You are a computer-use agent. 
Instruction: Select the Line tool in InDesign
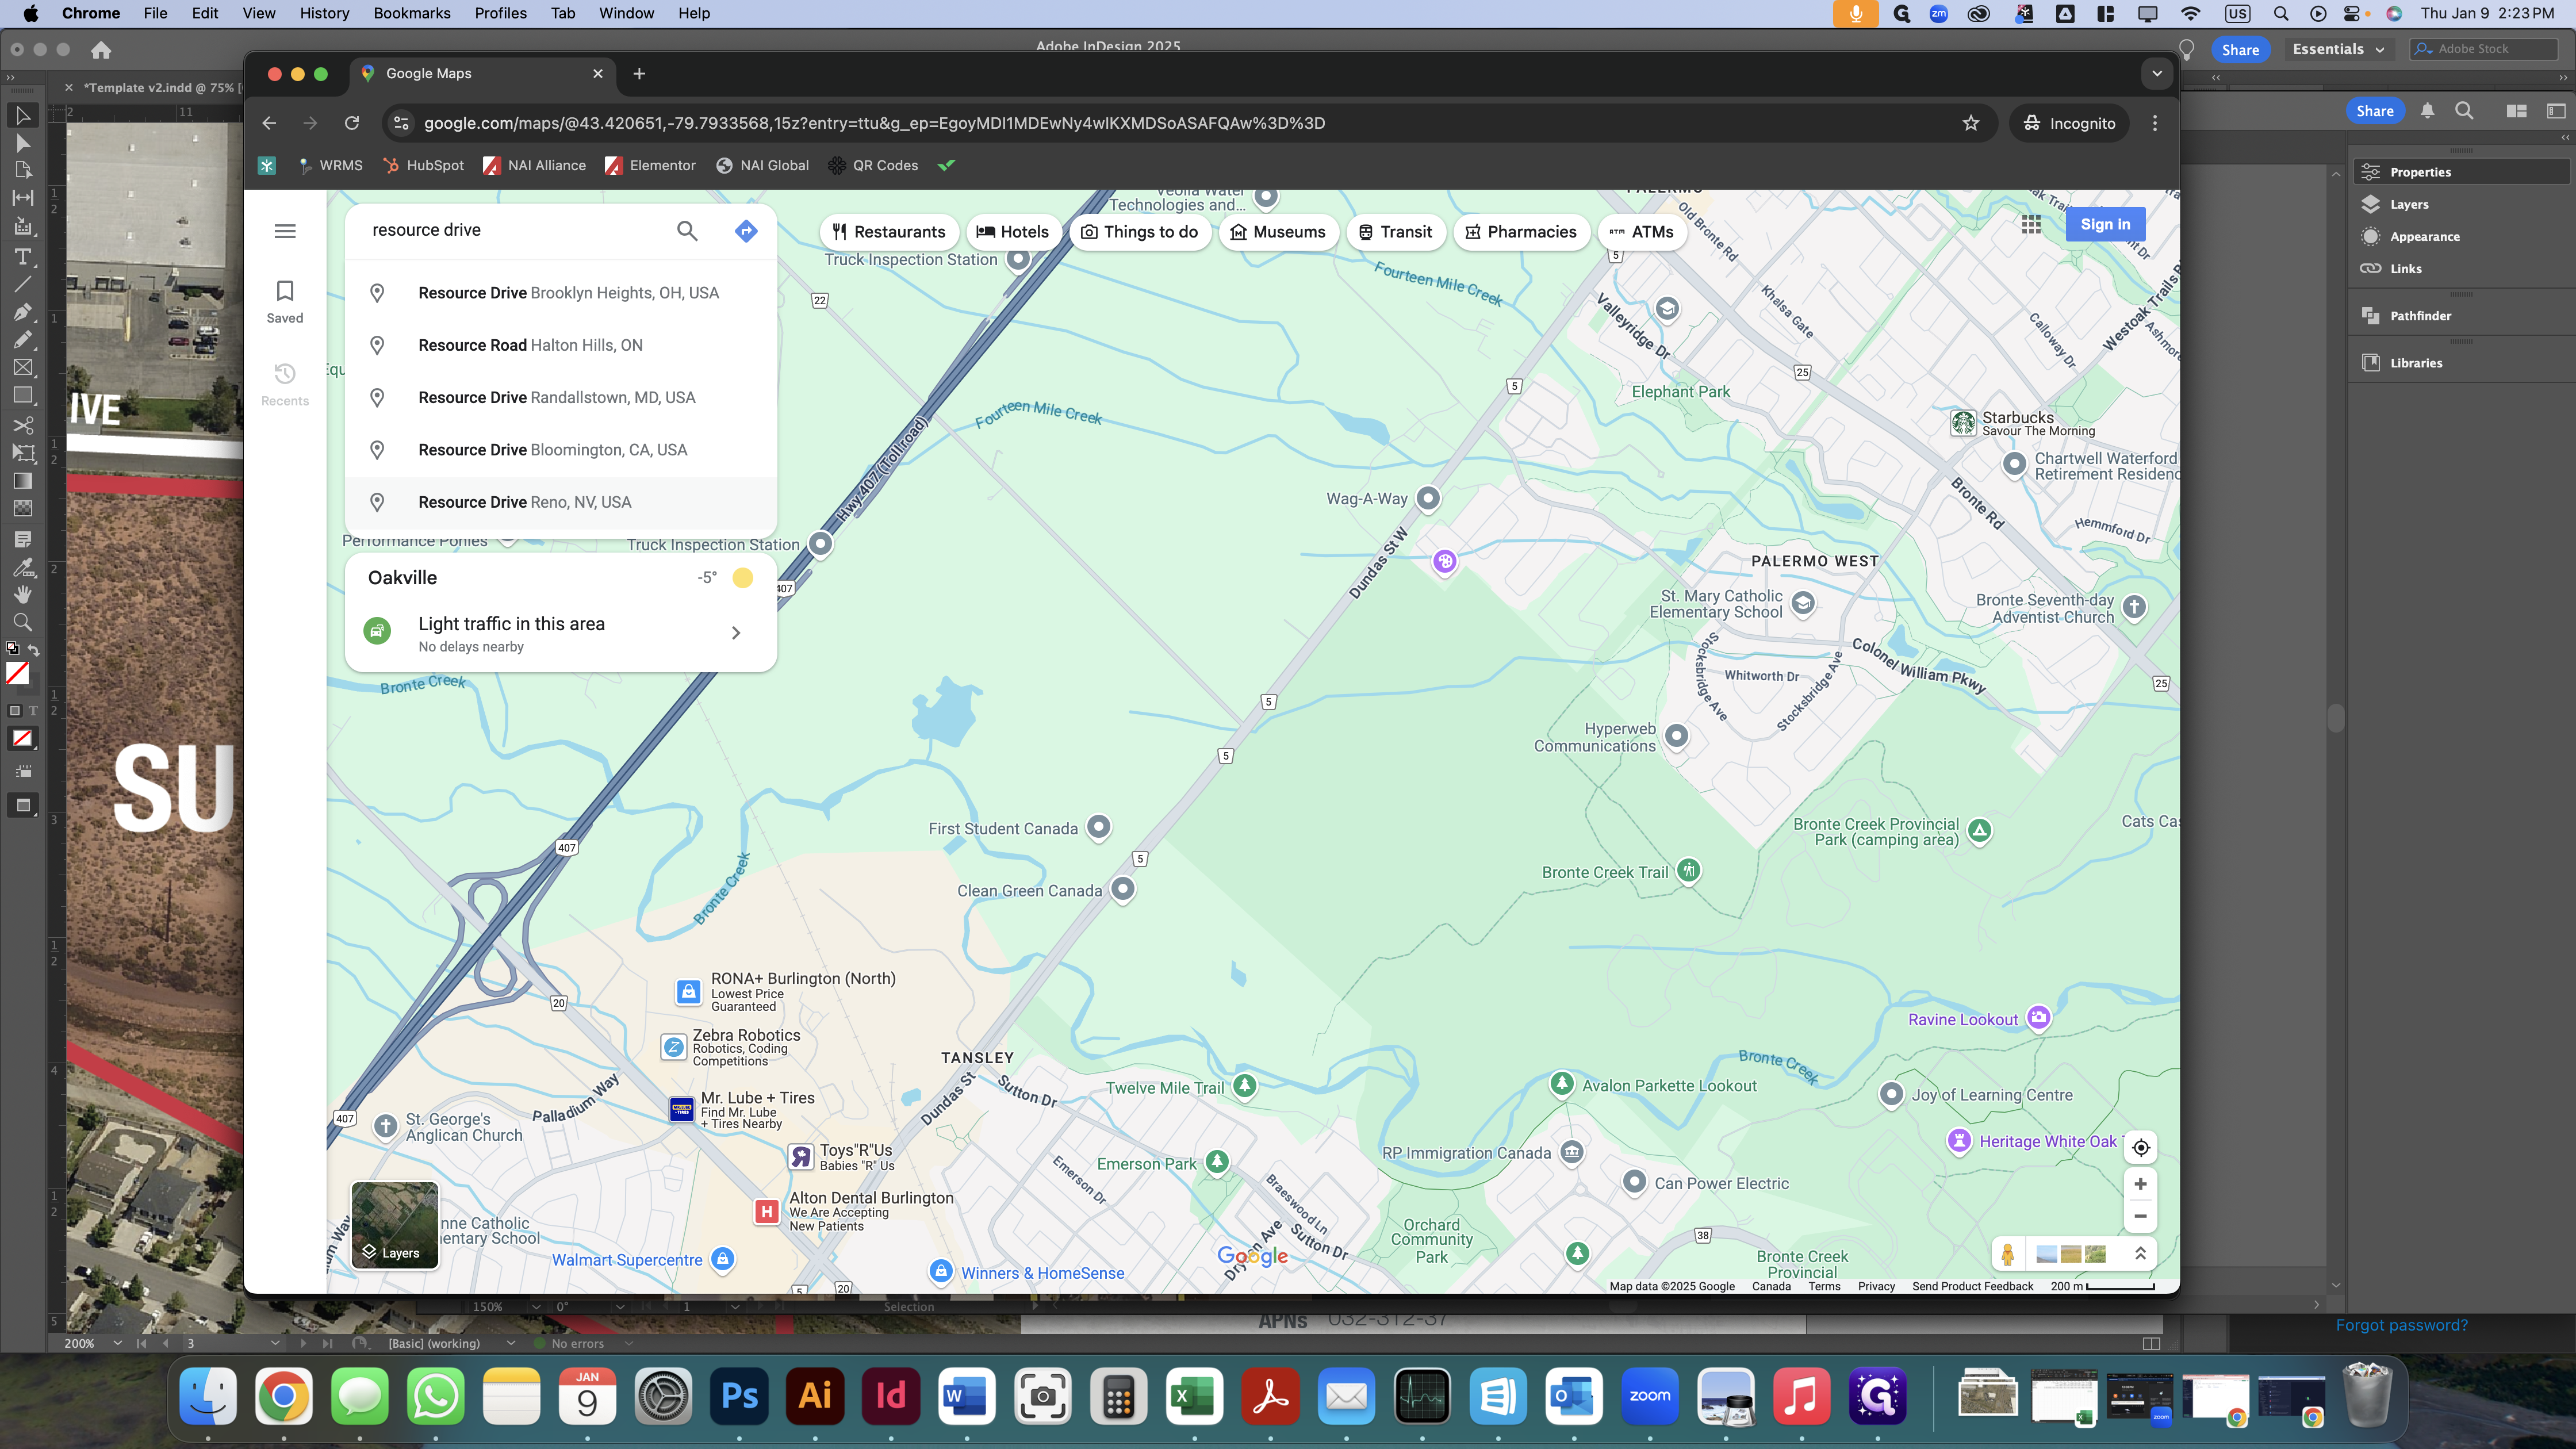(x=22, y=285)
